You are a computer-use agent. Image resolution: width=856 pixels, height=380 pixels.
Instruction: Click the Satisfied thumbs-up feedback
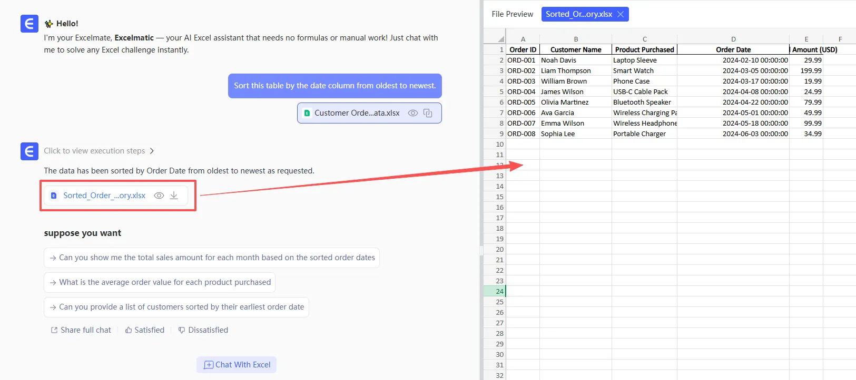145,330
